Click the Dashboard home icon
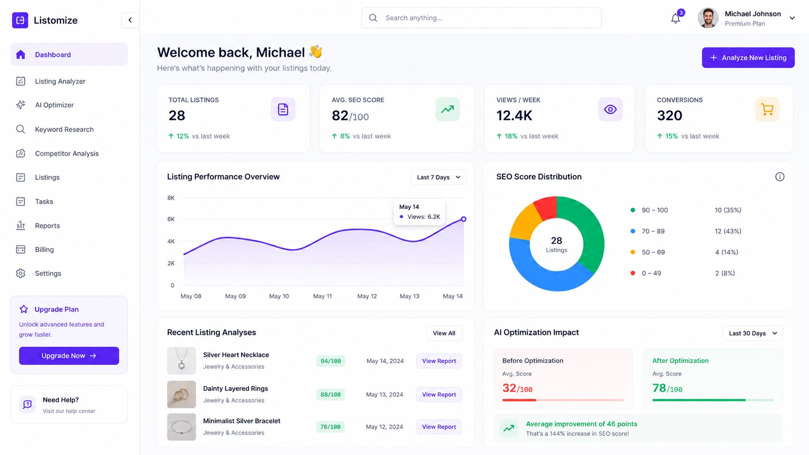Viewport: 809px width, 455px height. coord(20,55)
